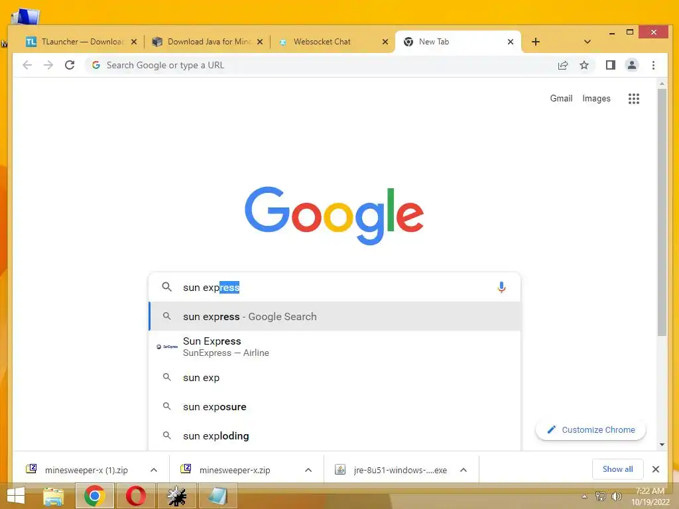The height and width of the screenshot is (509, 679).
Task: Click the volume speaker tray icon
Action: click(616, 496)
